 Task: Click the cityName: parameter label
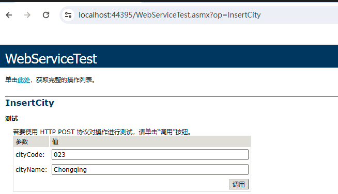point(31,170)
